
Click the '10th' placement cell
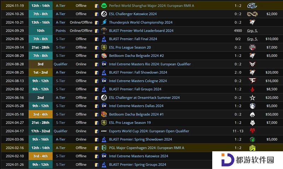coord(40,31)
